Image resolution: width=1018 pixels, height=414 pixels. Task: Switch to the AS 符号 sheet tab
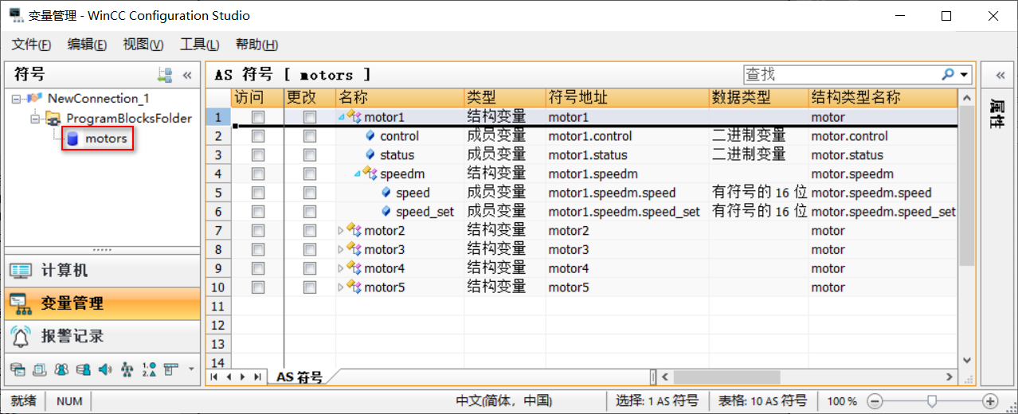299,377
